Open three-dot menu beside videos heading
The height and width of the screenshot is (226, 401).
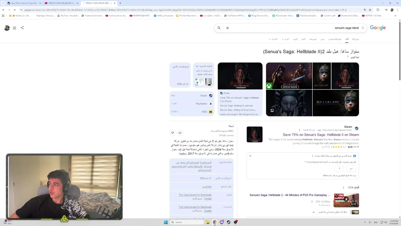(x=343, y=187)
